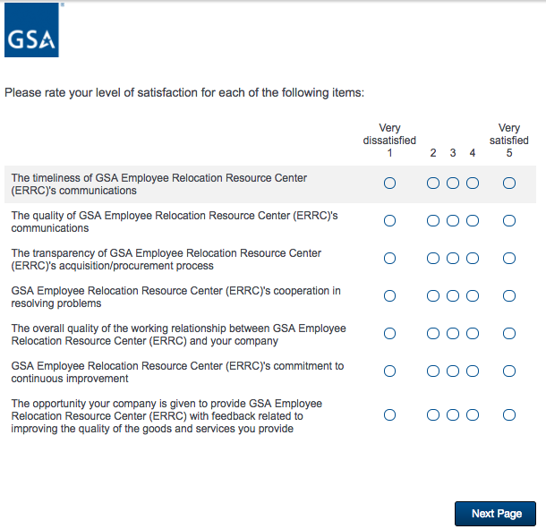
Task: Select 3 for timeliness of communications
Action: click(x=453, y=183)
